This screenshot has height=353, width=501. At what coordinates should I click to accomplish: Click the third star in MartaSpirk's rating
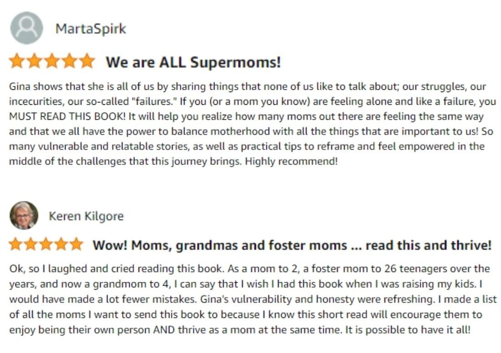[52, 61]
